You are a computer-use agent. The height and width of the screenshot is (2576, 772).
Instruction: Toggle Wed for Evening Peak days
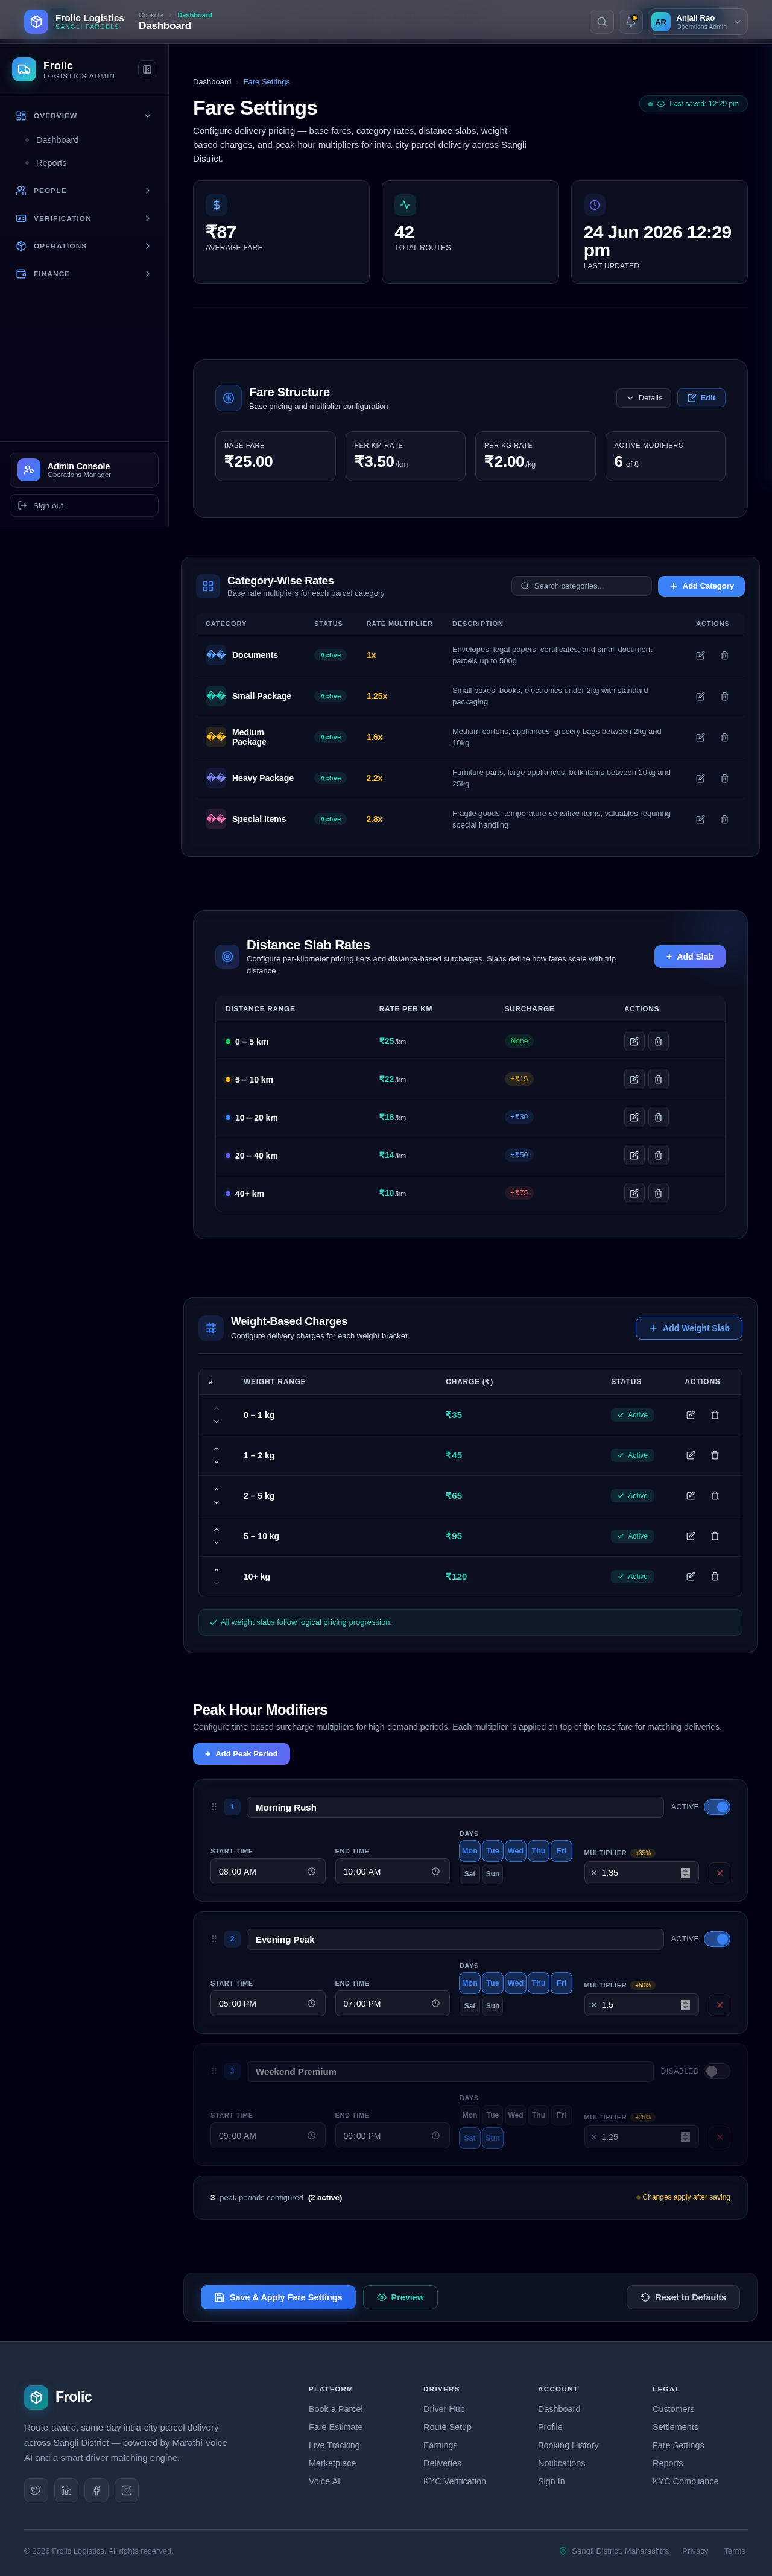coord(516,1982)
